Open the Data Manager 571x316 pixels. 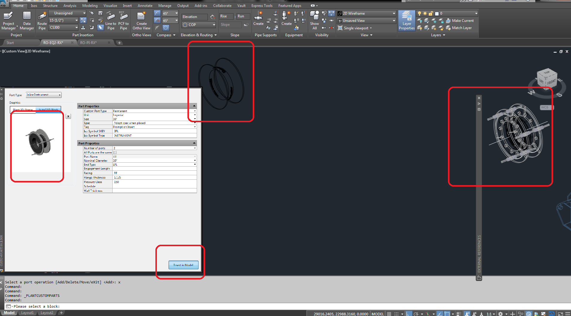click(x=27, y=20)
